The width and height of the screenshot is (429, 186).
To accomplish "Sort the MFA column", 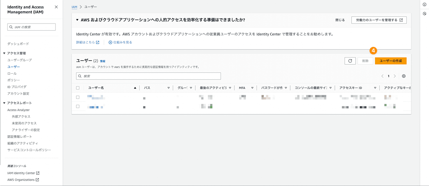I will tap(252, 88).
